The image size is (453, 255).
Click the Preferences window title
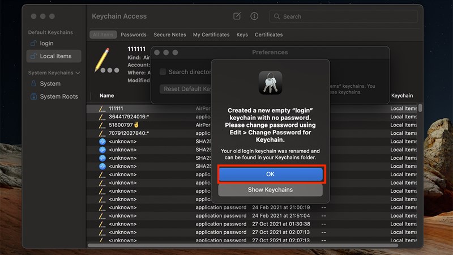pyautogui.click(x=270, y=52)
